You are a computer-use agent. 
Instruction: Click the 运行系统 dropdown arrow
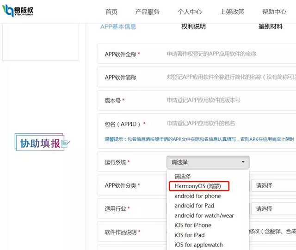(243, 162)
